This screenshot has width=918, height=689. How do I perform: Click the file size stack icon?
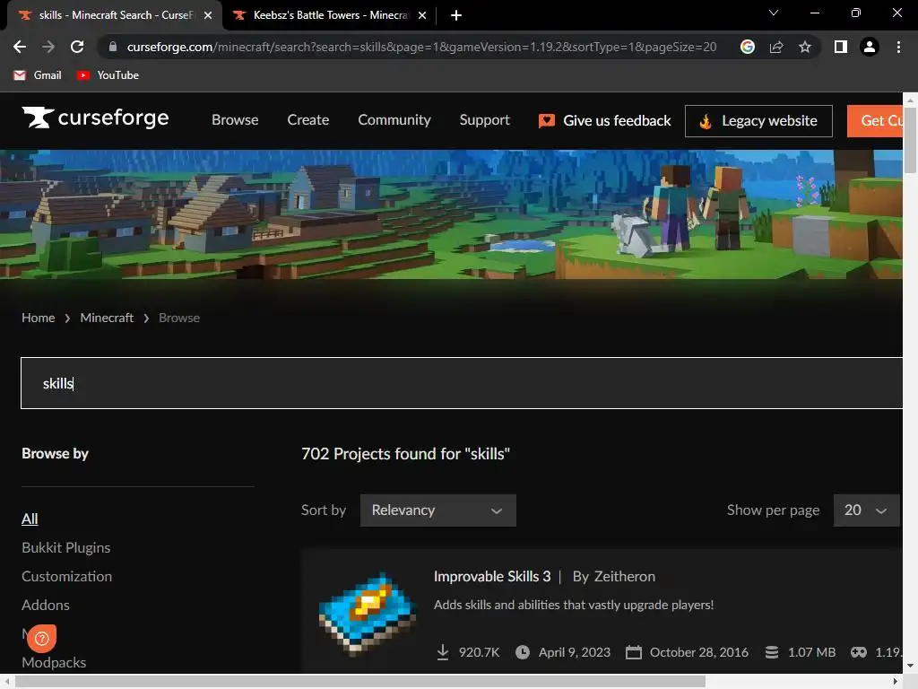point(772,652)
